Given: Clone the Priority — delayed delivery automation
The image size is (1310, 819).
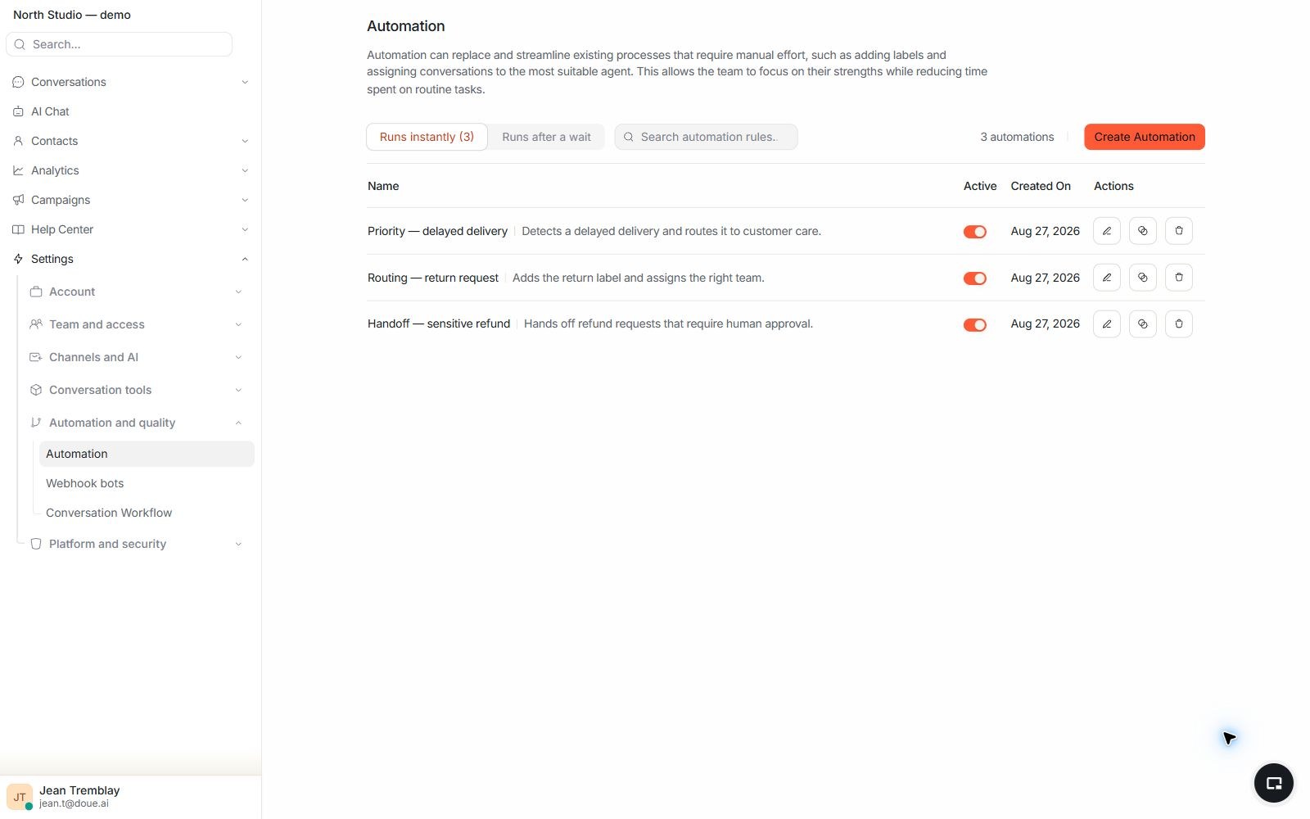Looking at the screenshot, I should (1142, 231).
